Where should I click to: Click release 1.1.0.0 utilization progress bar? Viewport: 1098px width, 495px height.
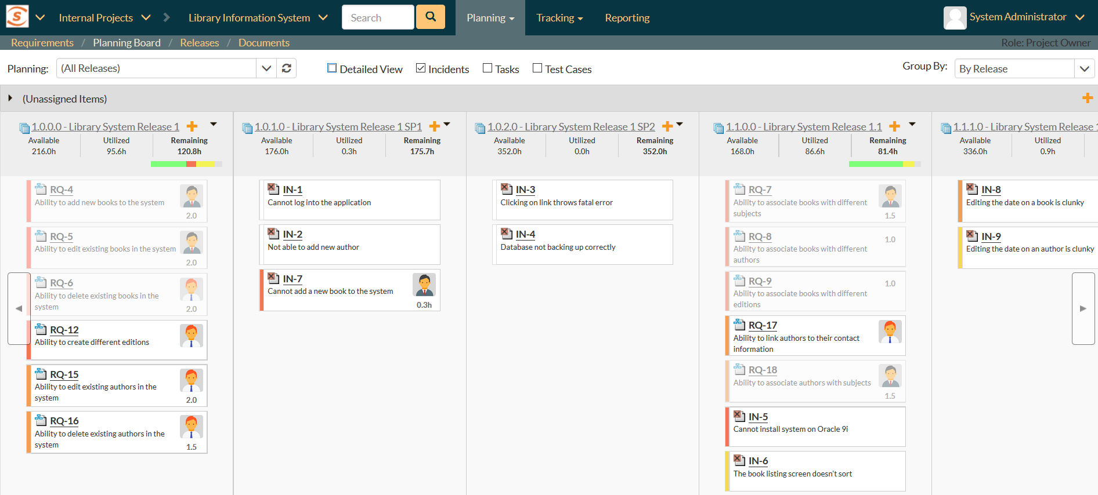[884, 164]
